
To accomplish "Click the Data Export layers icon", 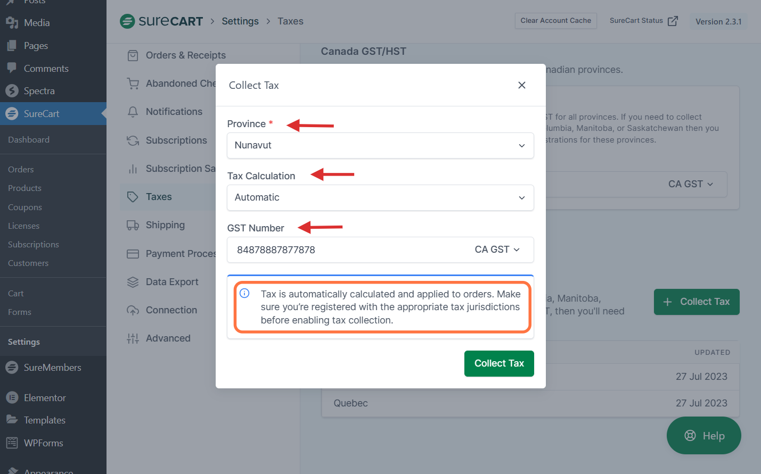I will click(x=133, y=282).
